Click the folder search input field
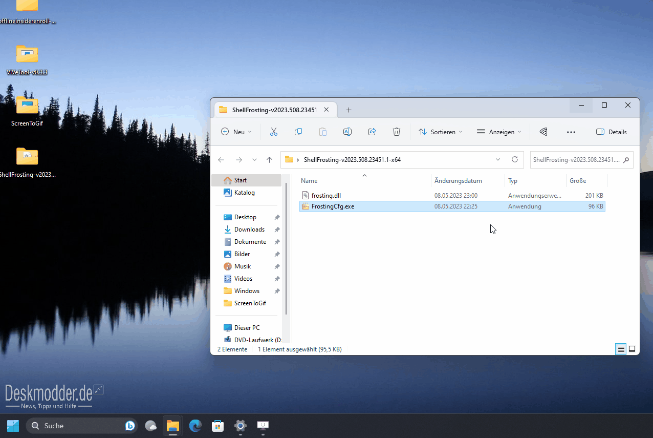The height and width of the screenshot is (438, 653). 582,160
